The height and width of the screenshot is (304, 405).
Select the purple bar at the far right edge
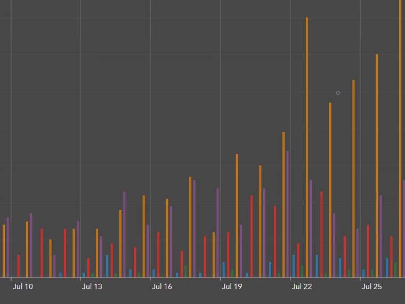(x=404, y=228)
